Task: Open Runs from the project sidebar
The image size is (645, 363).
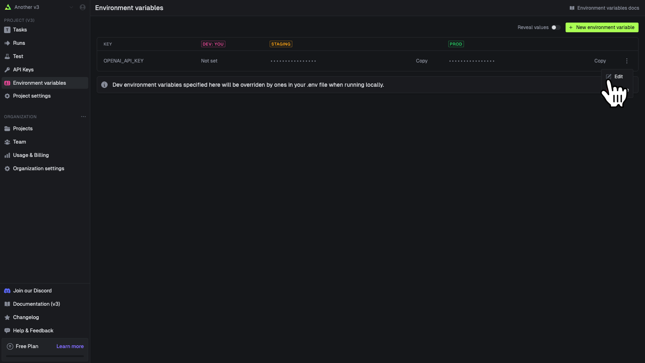Action: point(19,43)
